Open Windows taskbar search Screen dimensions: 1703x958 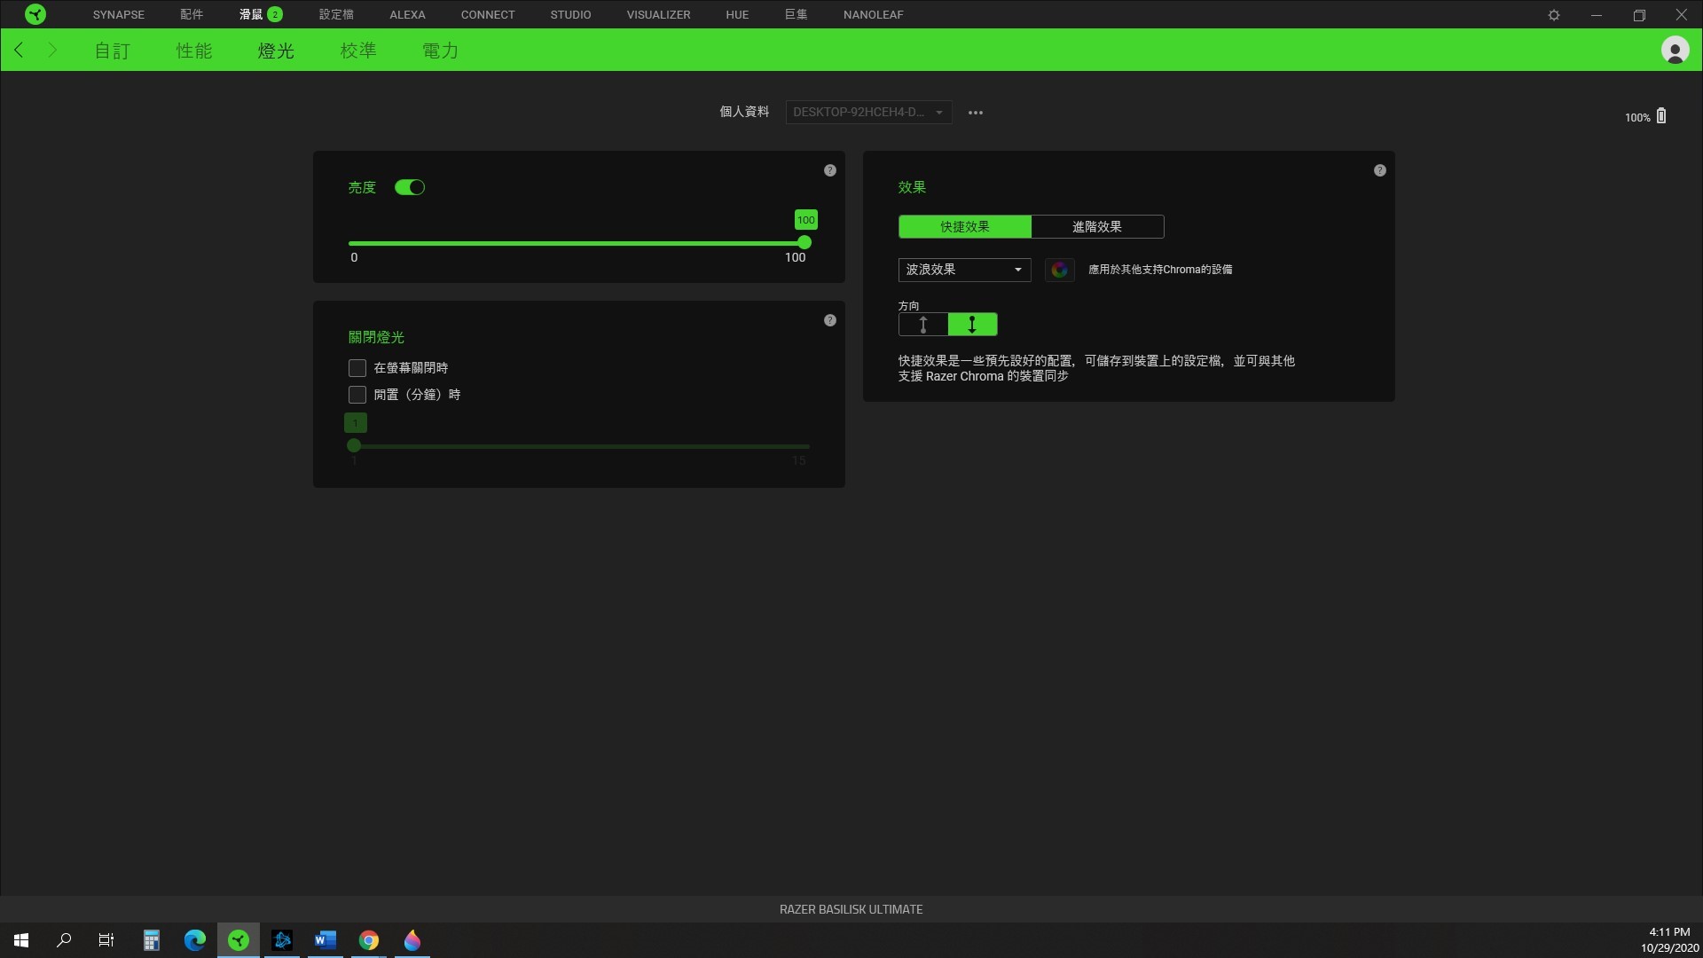(x=64, y=939)
